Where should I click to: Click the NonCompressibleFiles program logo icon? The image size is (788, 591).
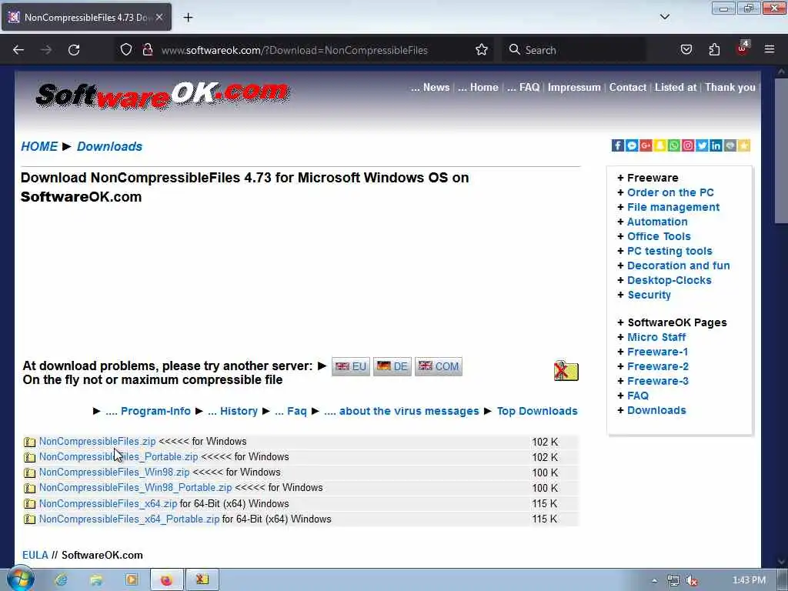pyautogui.click(x=566, y=371)
